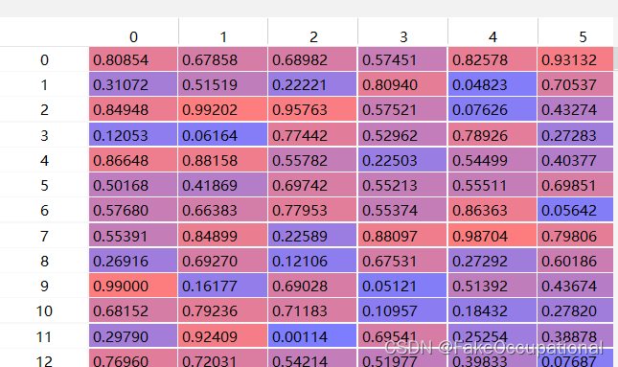
Task: Select column header 2
Action: pos(313,33)
